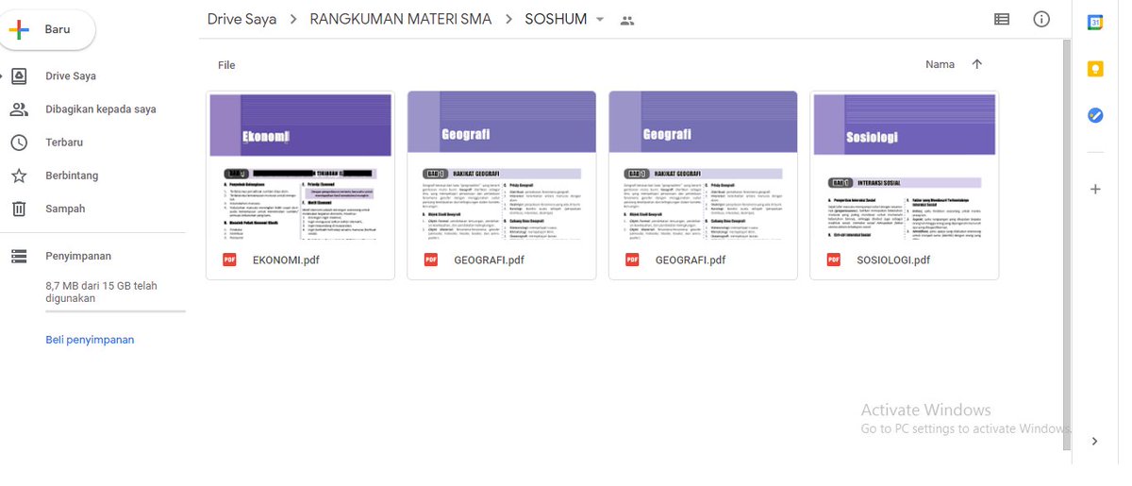Click the SOSIOLOGI.pdf file name
Viewport: 1132px width, 486px height.
pos(893,260)
